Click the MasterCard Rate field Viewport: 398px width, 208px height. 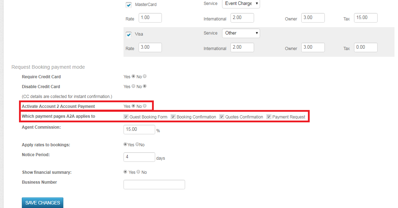point(150,18)
